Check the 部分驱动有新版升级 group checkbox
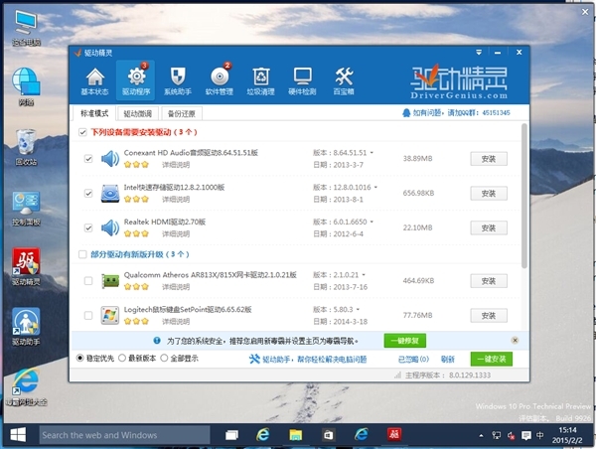 82,254
